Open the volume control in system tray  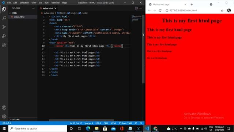point(206,128)
